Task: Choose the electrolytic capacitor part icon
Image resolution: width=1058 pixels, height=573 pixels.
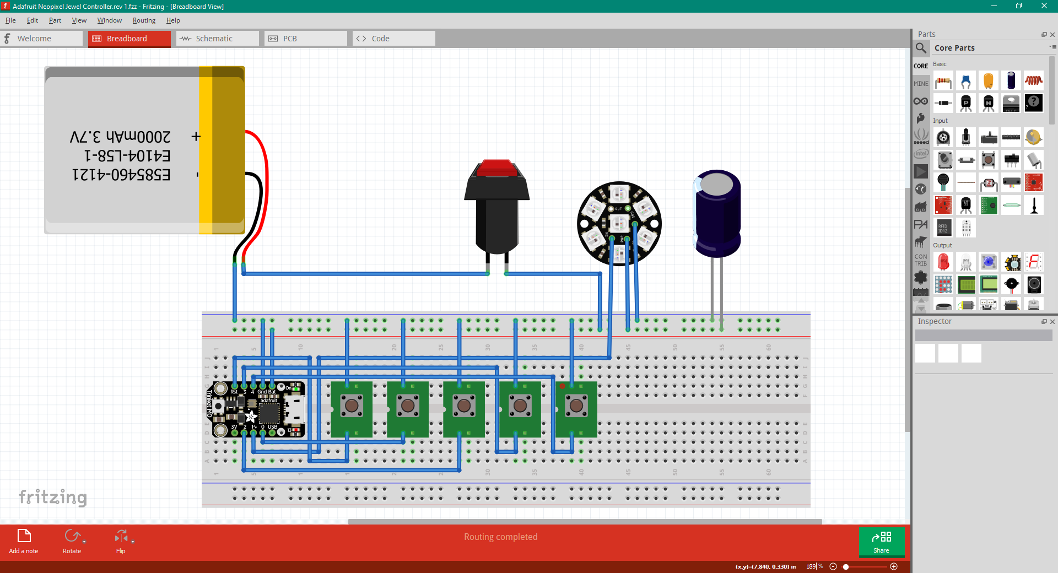Action: [x=1011, y=81]
